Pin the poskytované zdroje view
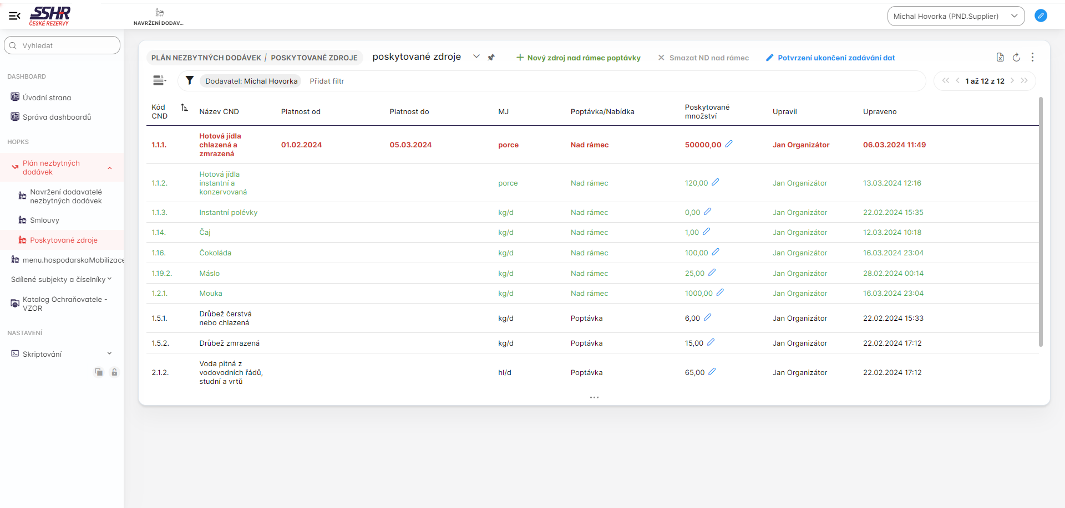The image size is (1065, 508). point(491,58)
